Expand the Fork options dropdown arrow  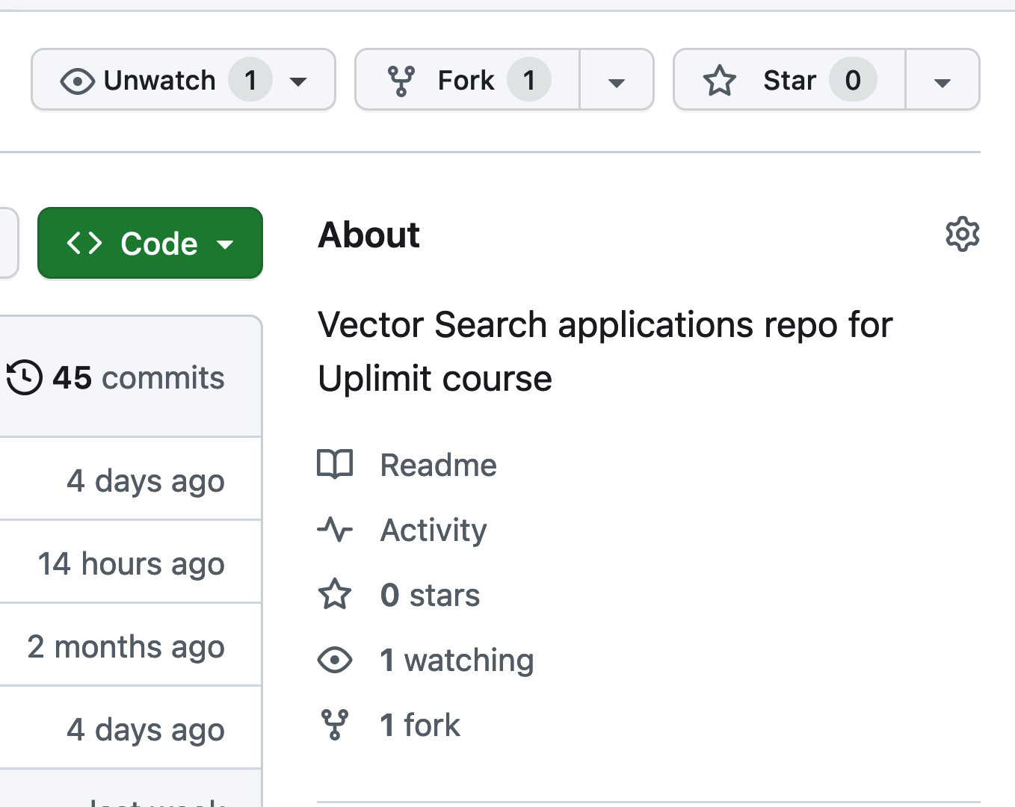(616, 81)
